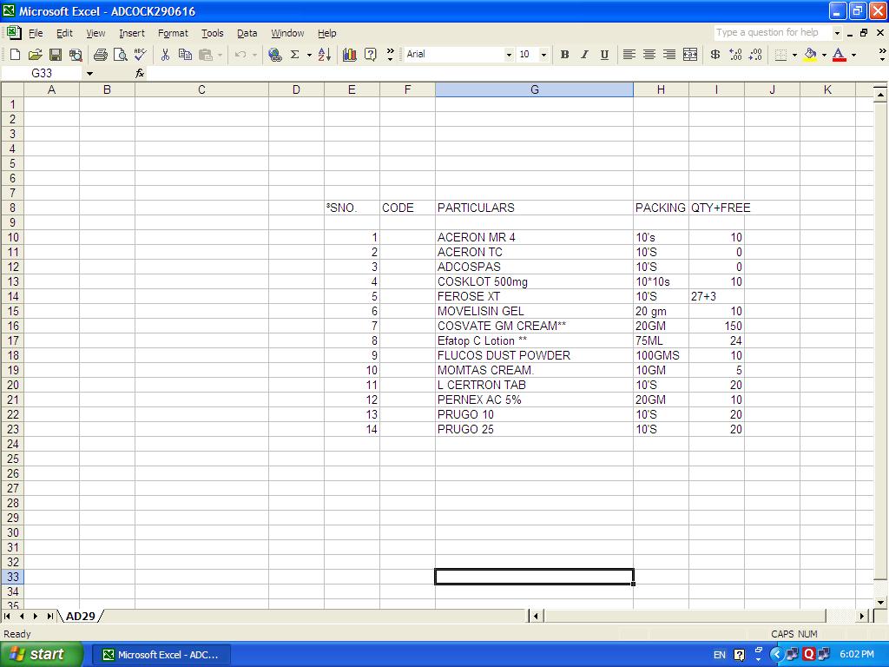Viewport: 889px width, 667px height.
Task: Align text right
Action: point(669,55)
